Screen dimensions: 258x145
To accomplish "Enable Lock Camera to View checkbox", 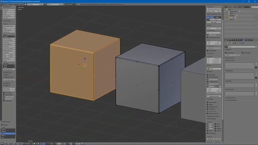I will [208, 37].
